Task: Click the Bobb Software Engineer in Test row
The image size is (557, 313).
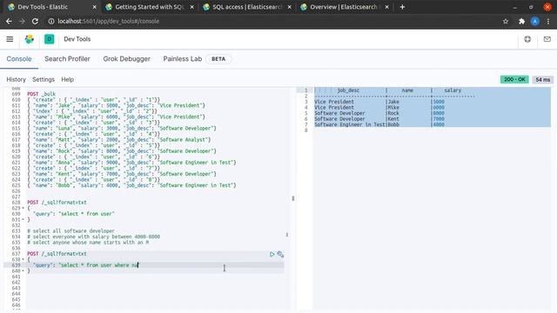Action: 379,124
